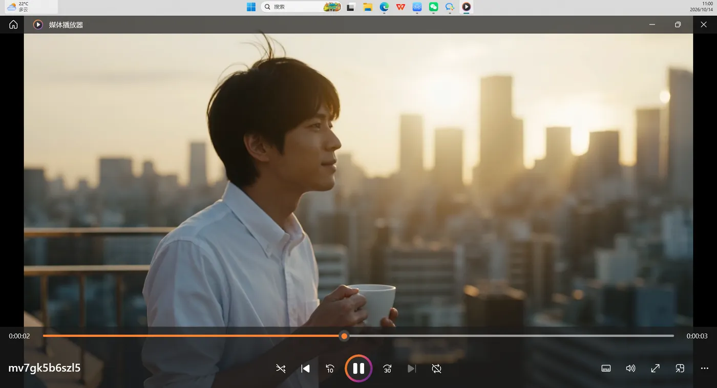Seek to the unplayed grey part of the timeline

pos(511,336)
